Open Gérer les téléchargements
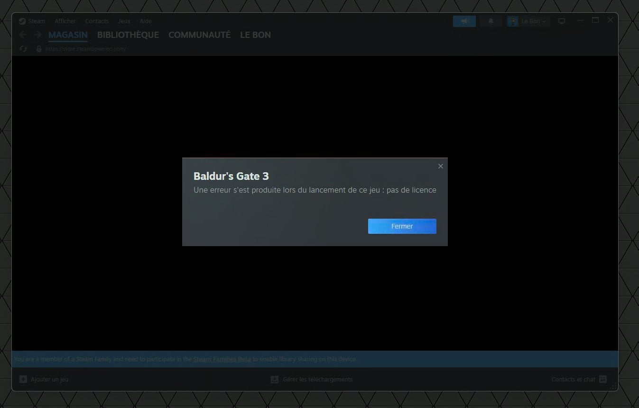 point(313,380)
